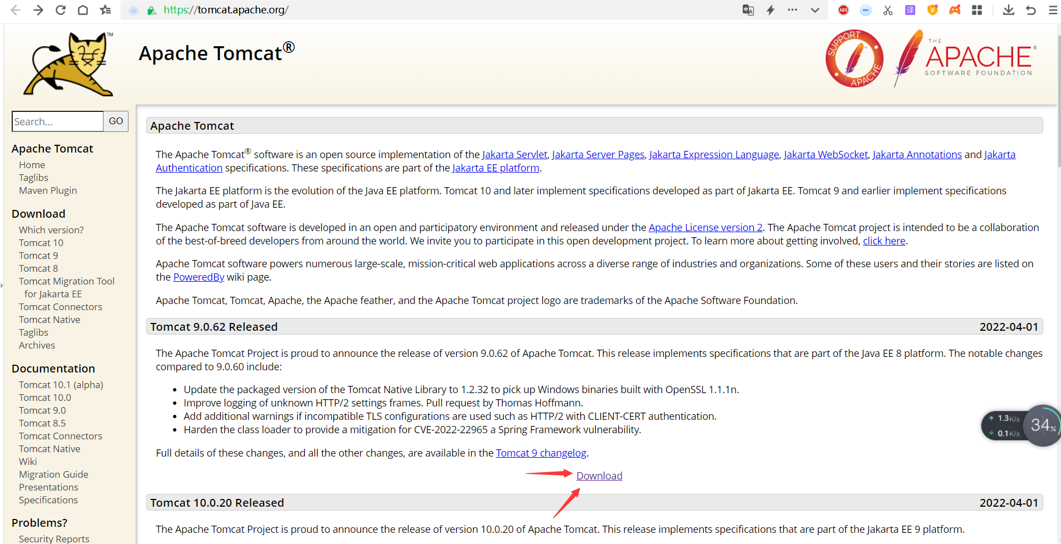This screenshot has height=544, width=1061.
Task: Open the Wiki sidebar link
Action: pos(28,462)
